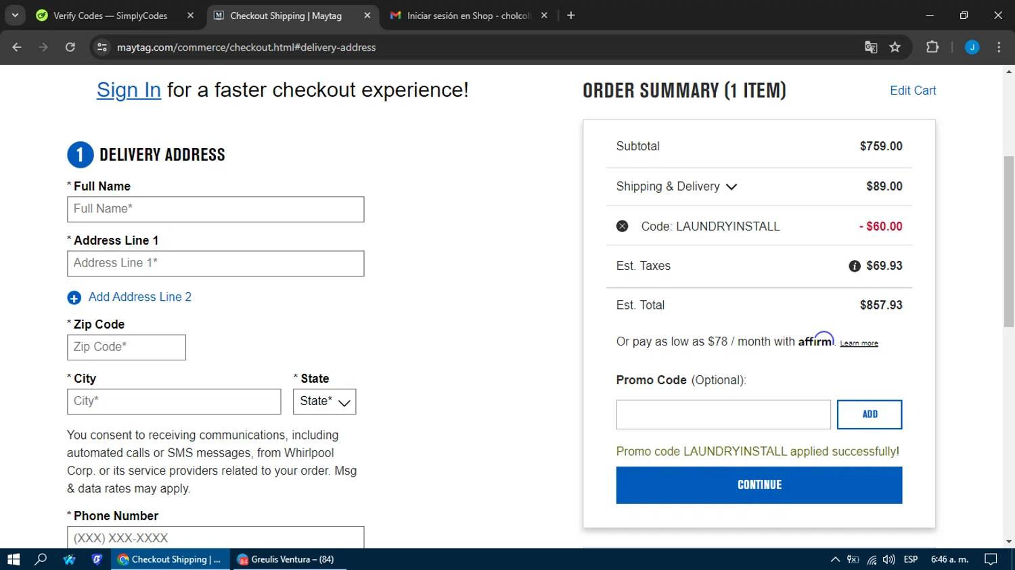Open the Windows notification center
This screenshot has height=570, width=1015.
[x=991, y=559]
